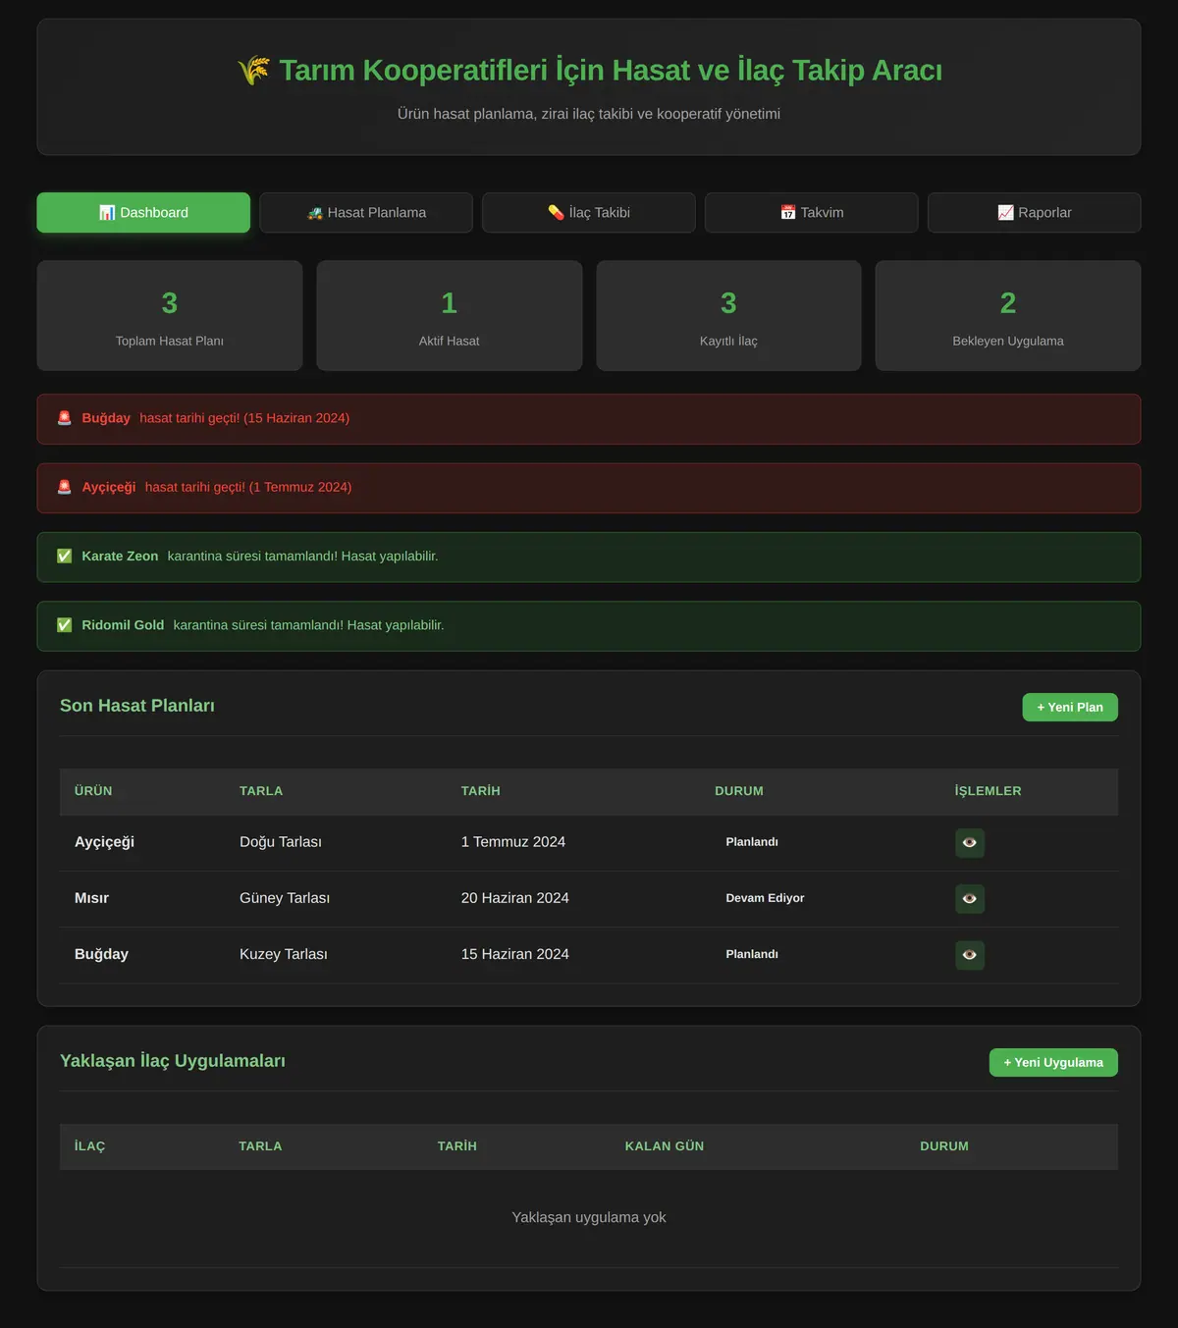This screenshot has height=1328, width=1178.
Task: Click the Toplam Hasat Planı stat card
Action: pyautogui.click(x=170, y=316)
